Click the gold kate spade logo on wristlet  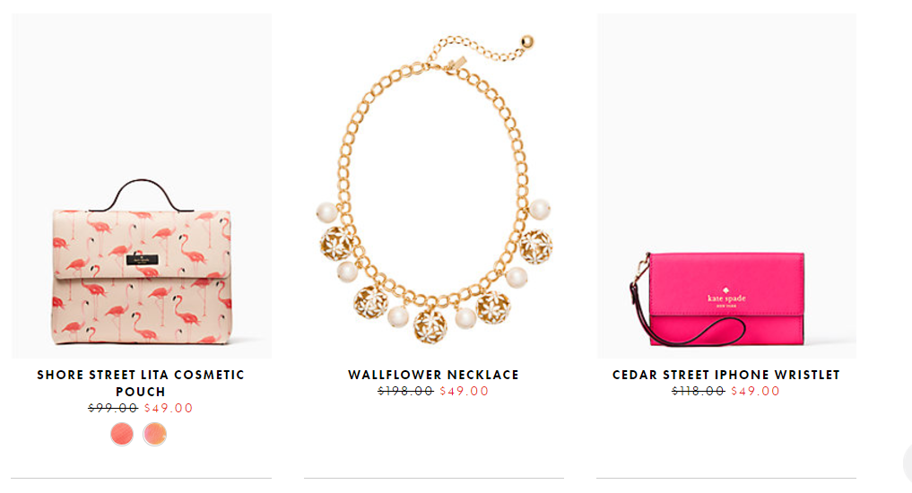[x=725, y=297]
